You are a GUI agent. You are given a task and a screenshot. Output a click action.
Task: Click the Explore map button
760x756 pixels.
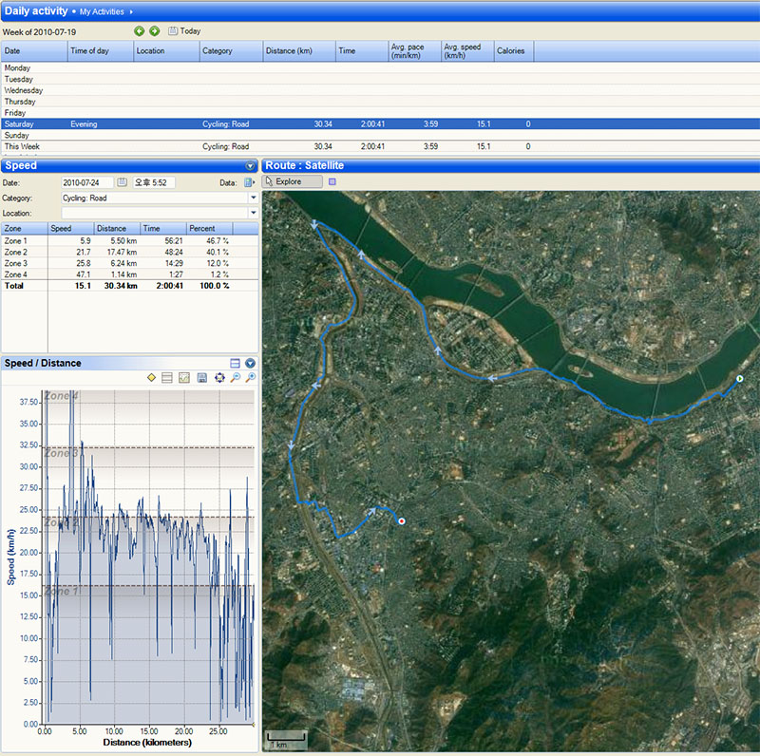292,181
